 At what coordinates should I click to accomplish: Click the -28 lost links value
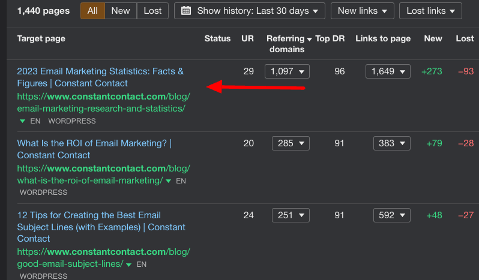click(x=466, y=143)
